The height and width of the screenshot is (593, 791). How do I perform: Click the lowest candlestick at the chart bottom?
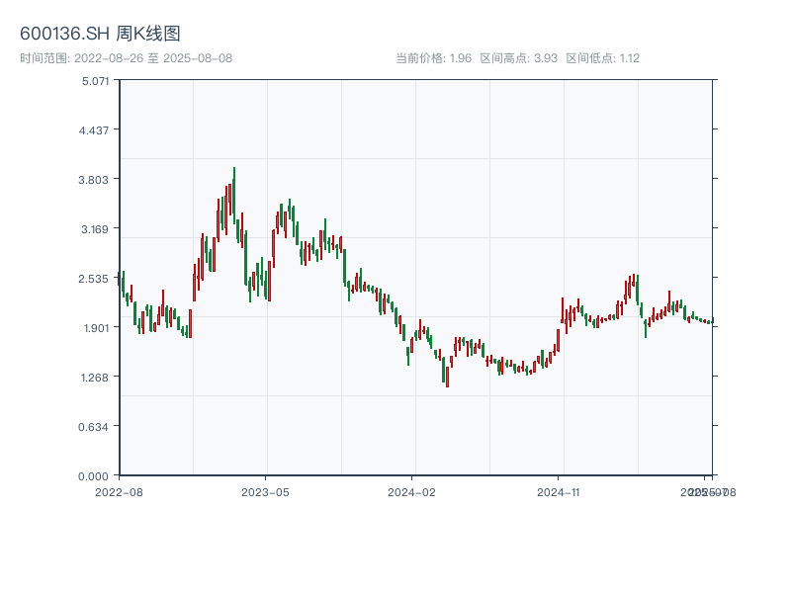447,376
